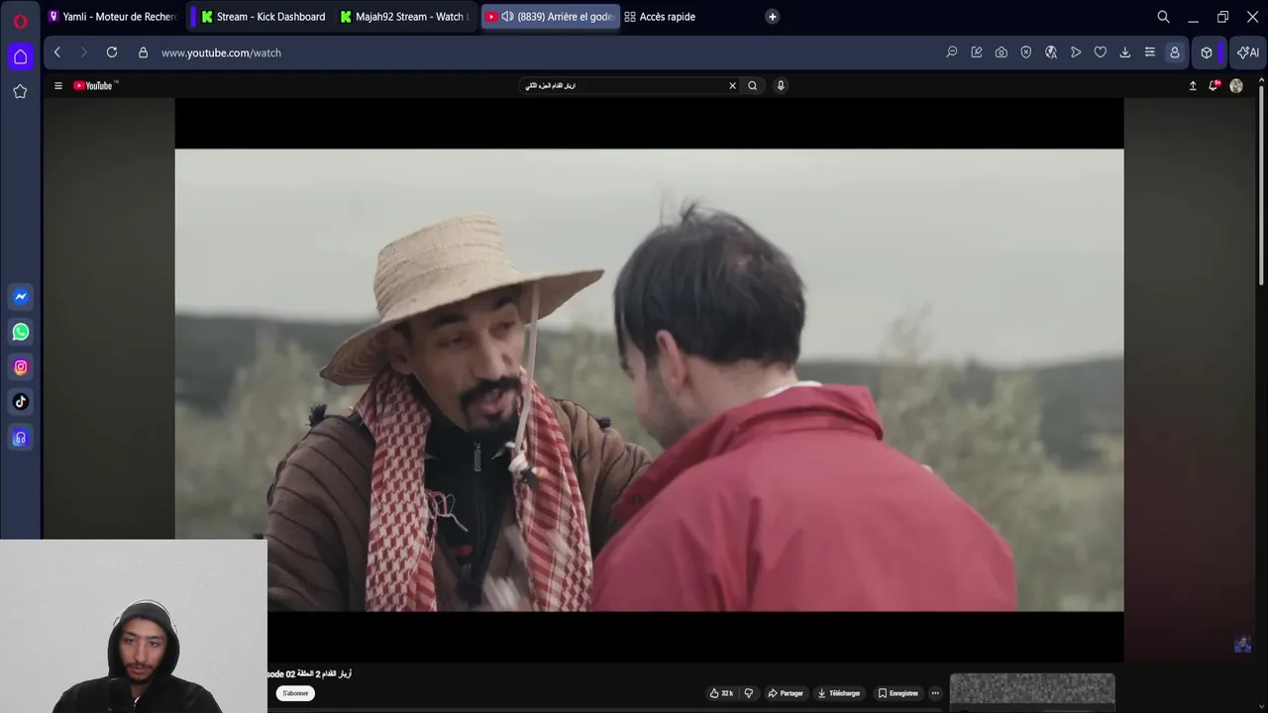Open bookmarks star in Opera sidebar
Image resolution: width=1268 pixels, height=713 pixels.
click(20, 91)
